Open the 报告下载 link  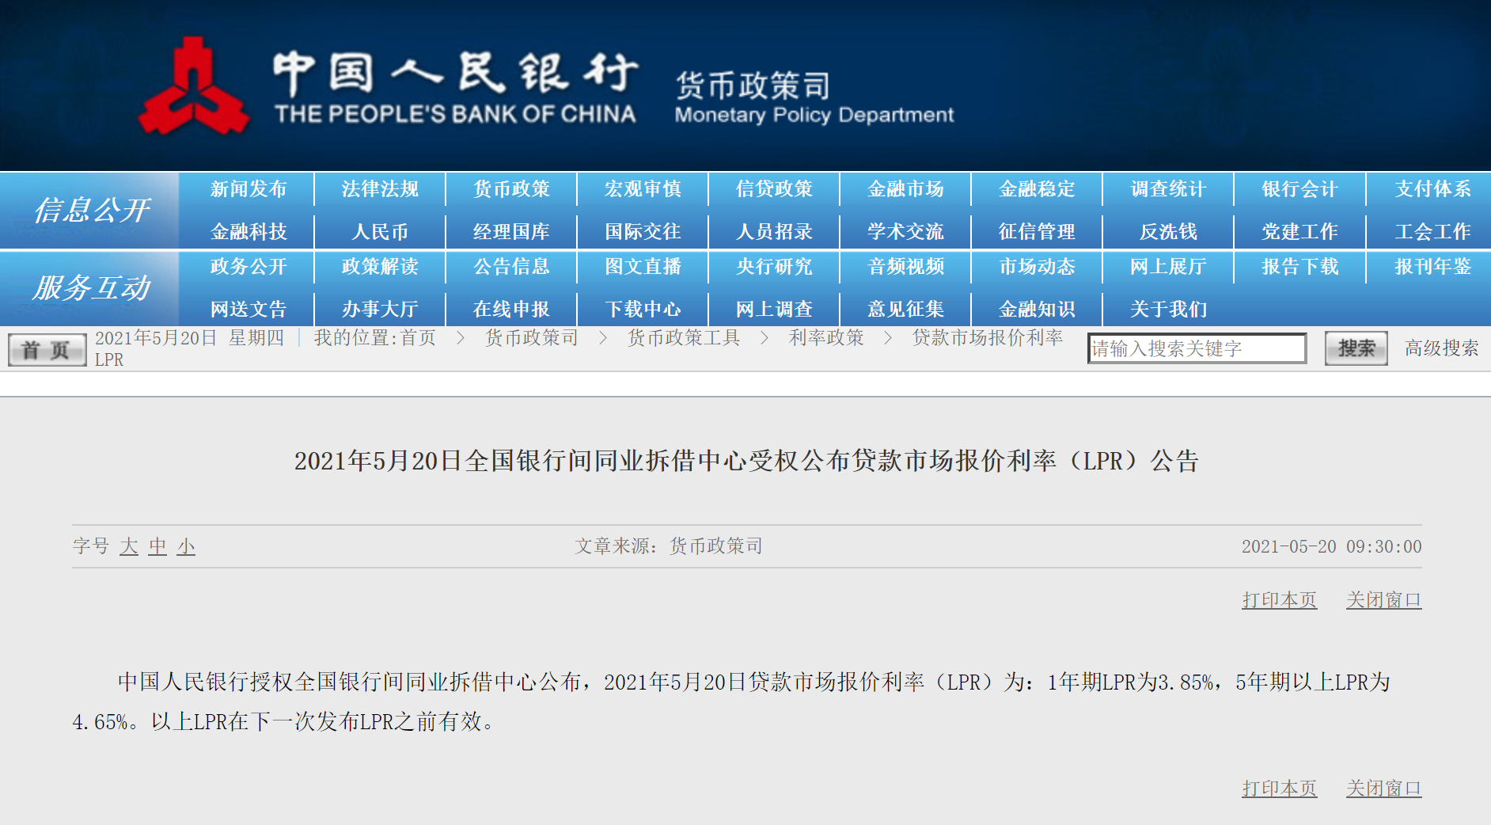point(1299,267)
